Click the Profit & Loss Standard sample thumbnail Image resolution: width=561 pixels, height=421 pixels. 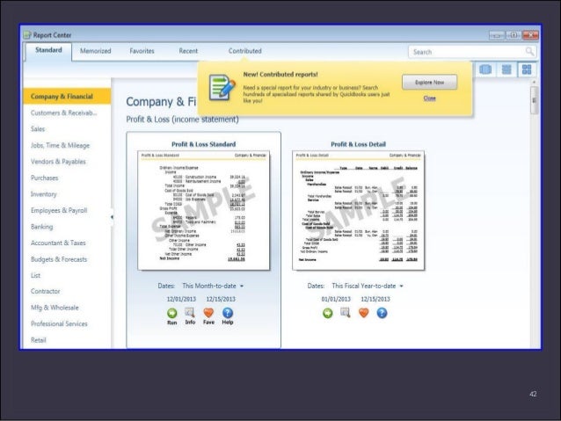tap(204, 210)
